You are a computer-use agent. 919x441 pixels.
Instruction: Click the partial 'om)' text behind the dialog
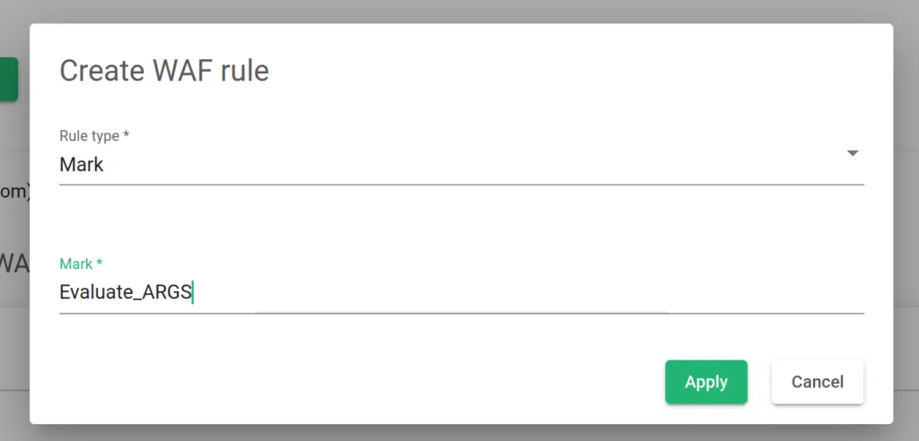pos(13,192)
